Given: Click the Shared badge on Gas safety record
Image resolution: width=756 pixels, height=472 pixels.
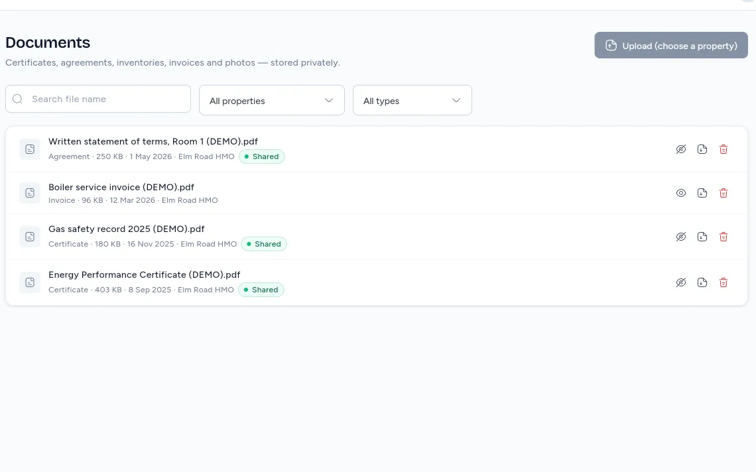Looking at the screenshot, I should pyautogui.click(x=264, y=244).
